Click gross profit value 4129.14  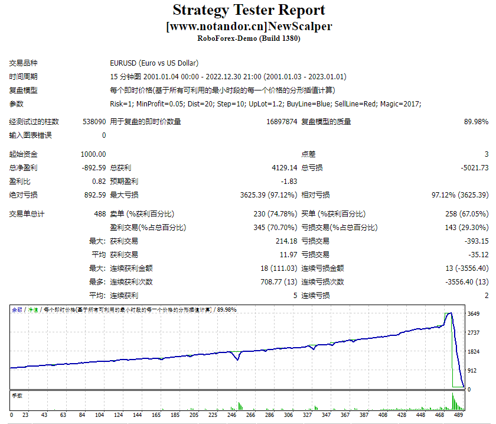coord(285,168)
